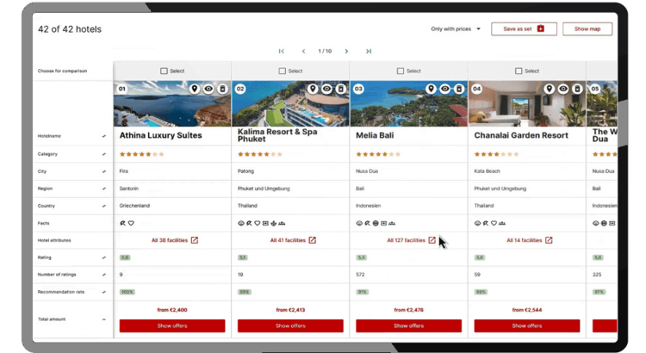
Task: Click first fact icon in Kalima Resort row
Action: [x=241, y=223]
